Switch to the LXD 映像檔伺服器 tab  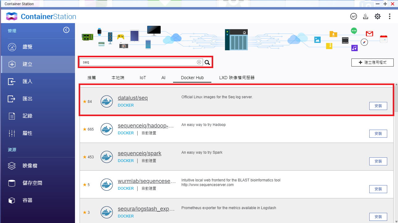coord(237,78)
